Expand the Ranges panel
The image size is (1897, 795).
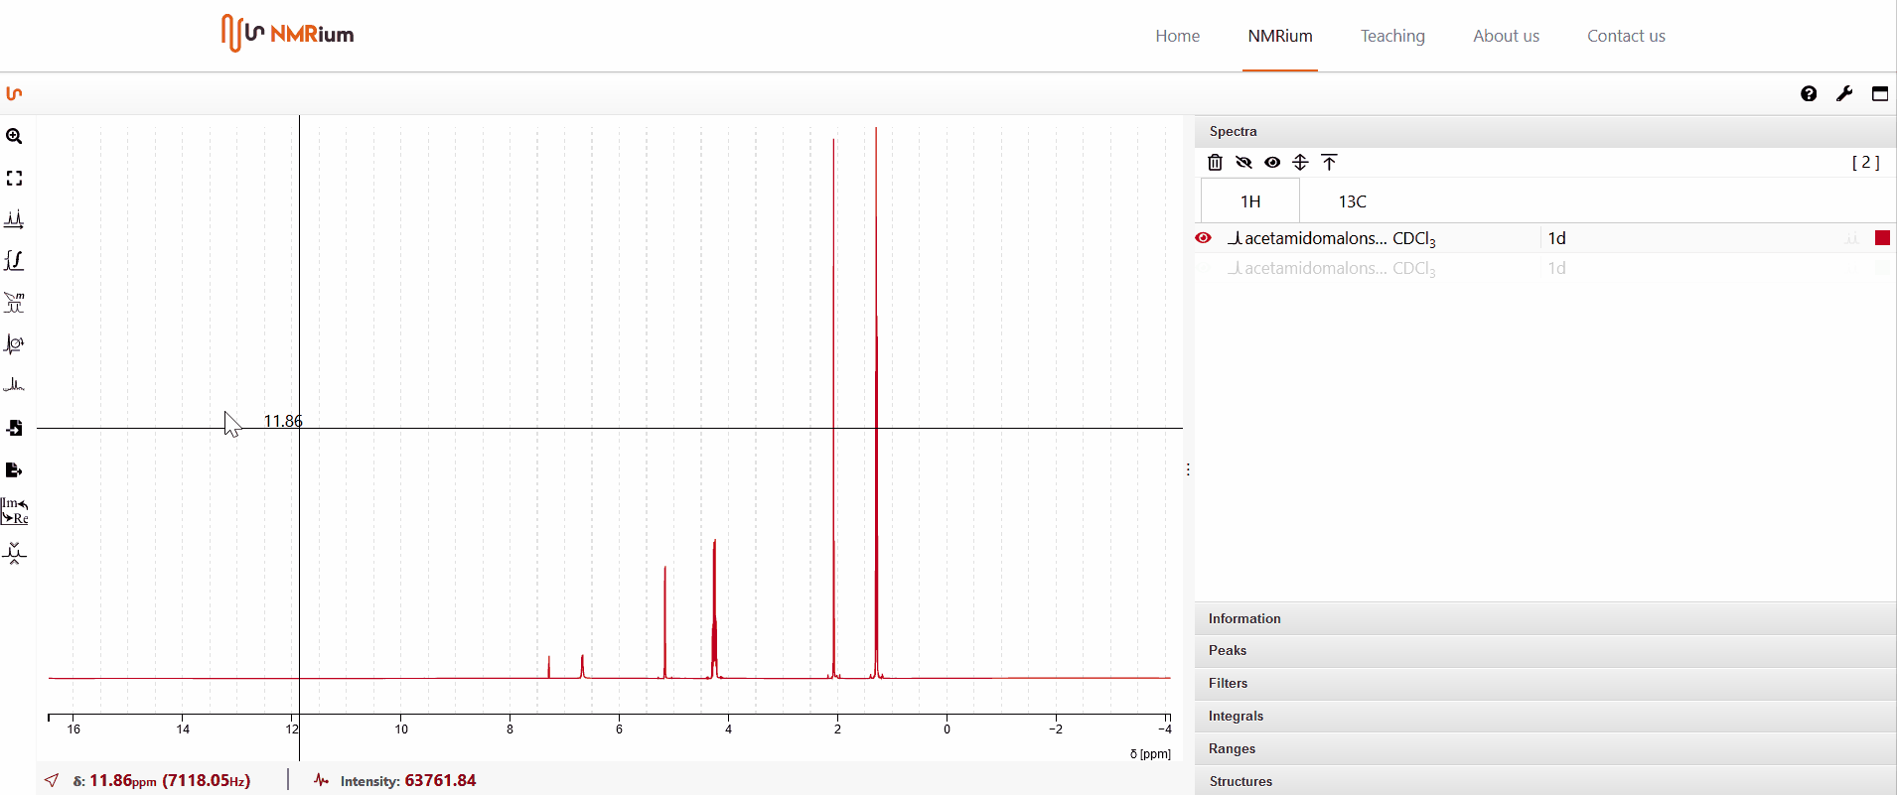(1232, 748)
